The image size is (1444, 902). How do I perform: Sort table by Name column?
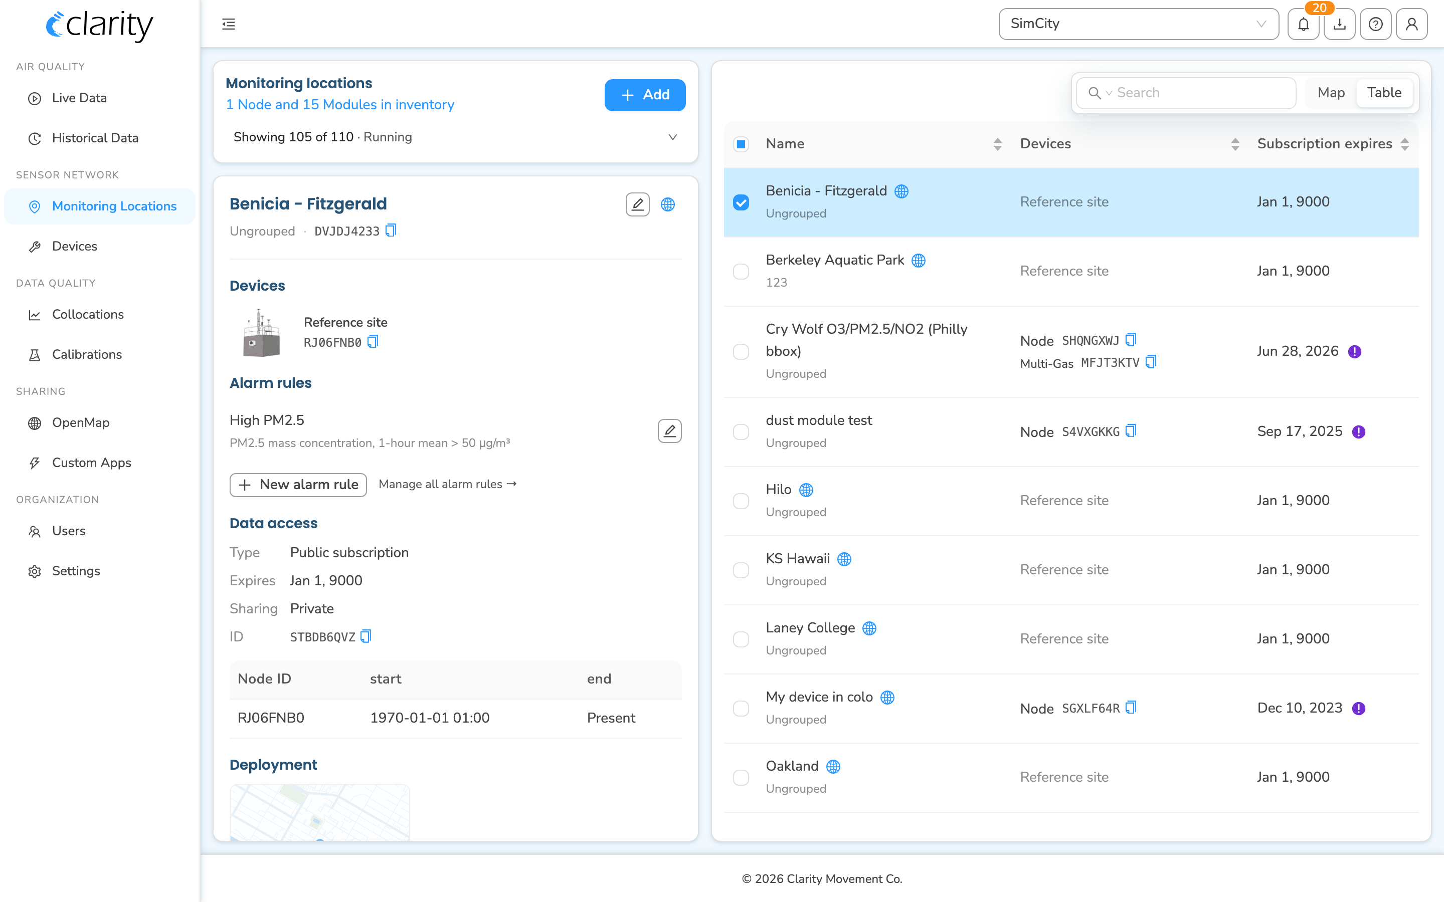[997, 144]
